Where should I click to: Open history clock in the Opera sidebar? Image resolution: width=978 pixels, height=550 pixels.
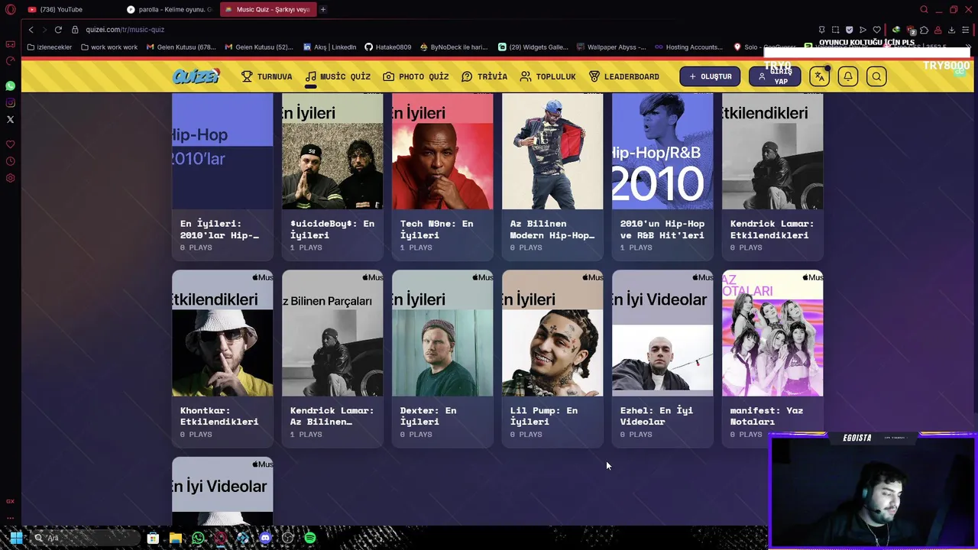click(10, 161)
